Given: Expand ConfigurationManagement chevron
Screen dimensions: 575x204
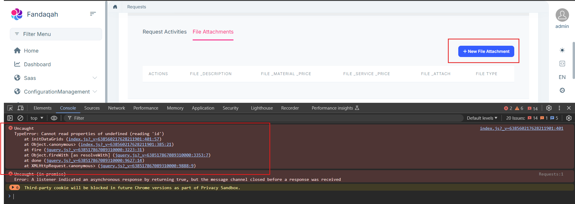Looking at the screenshot, I should tap(95, 91).
